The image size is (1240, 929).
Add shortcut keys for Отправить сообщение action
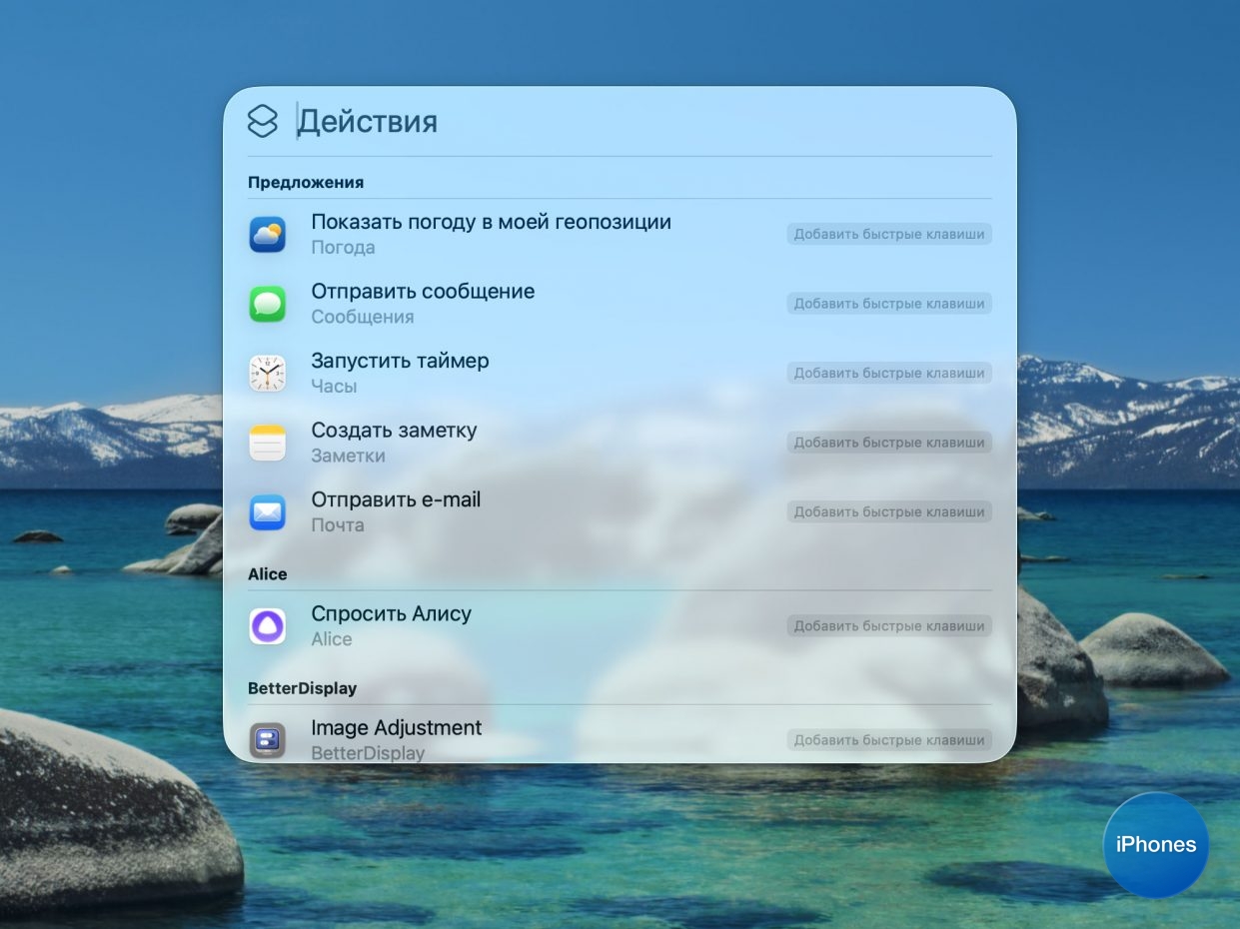[x=889, y=304]
